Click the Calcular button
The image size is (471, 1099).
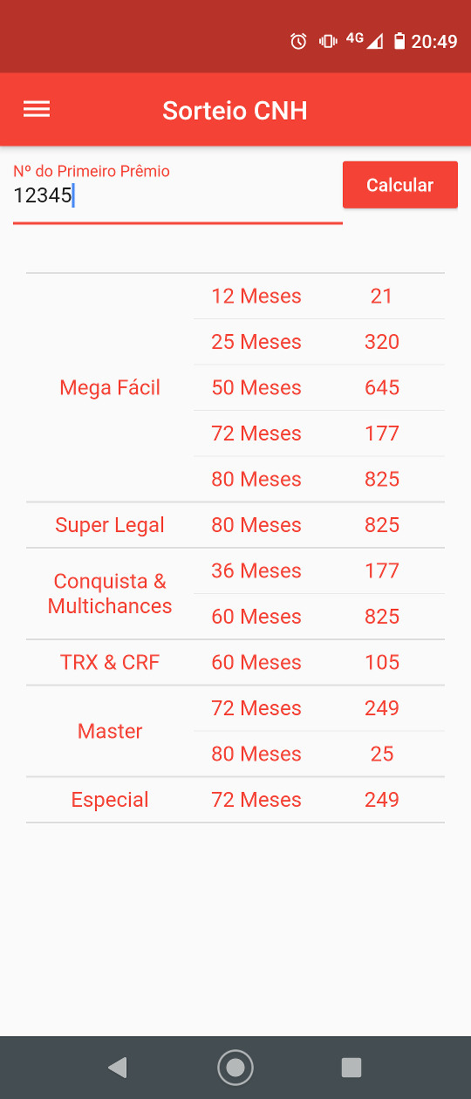(x=400, y=185)
